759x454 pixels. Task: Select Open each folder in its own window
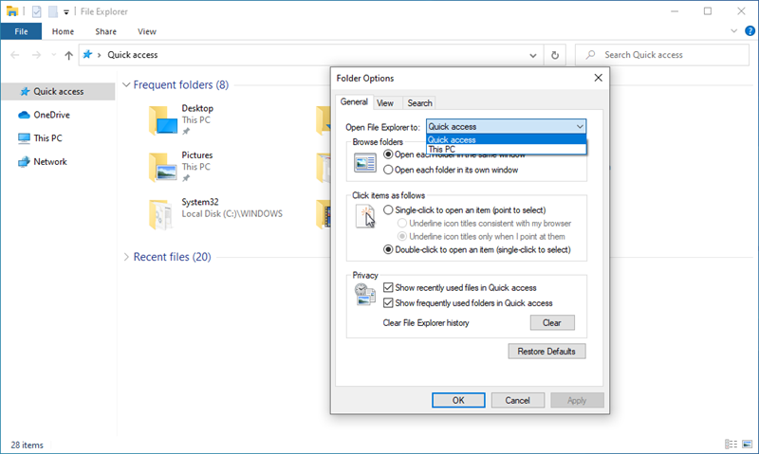point(388,170)
